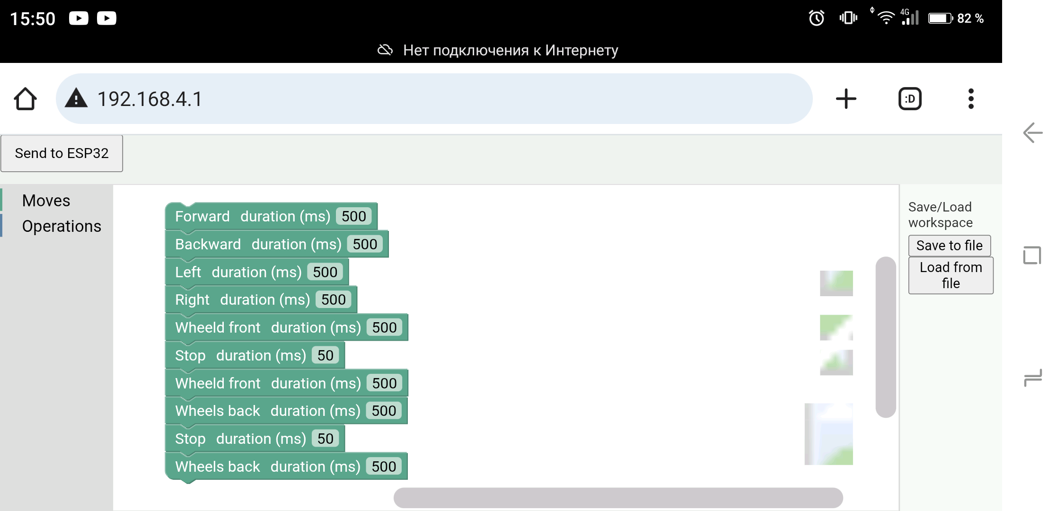The width and height of the screenshot is (1057, 511).
Task: Edit the Forward block duration value
Action: (x=353, y=217)
